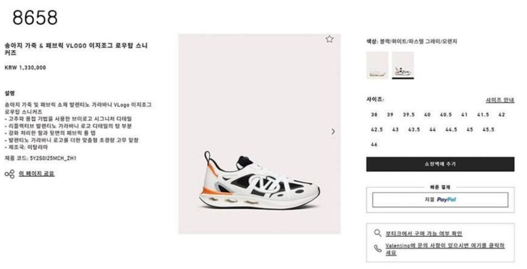527x269 pixels.
Task: Click the search magnifier icon for boutique availability
Action: 378,233
